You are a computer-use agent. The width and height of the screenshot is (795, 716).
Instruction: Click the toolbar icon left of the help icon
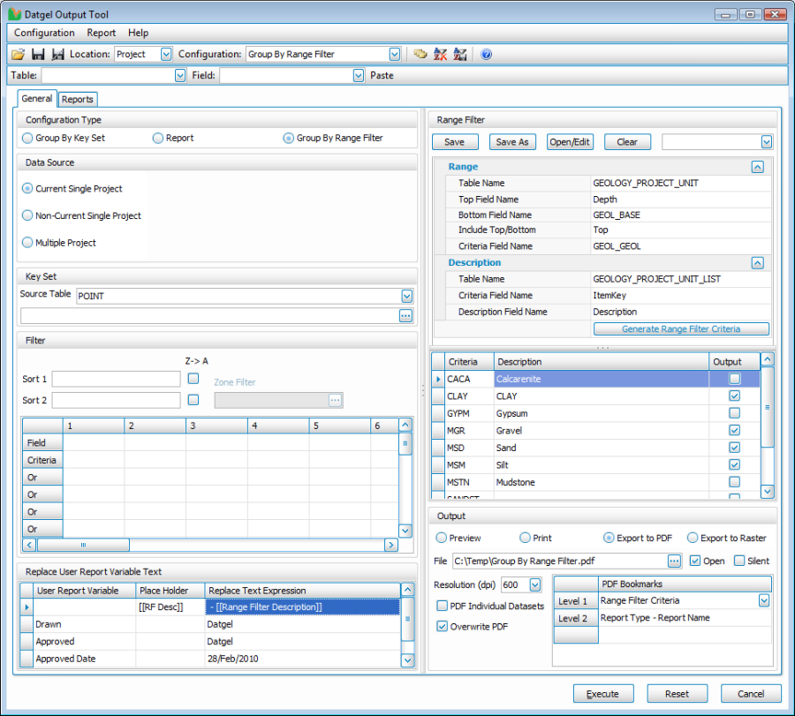point(459,55)
